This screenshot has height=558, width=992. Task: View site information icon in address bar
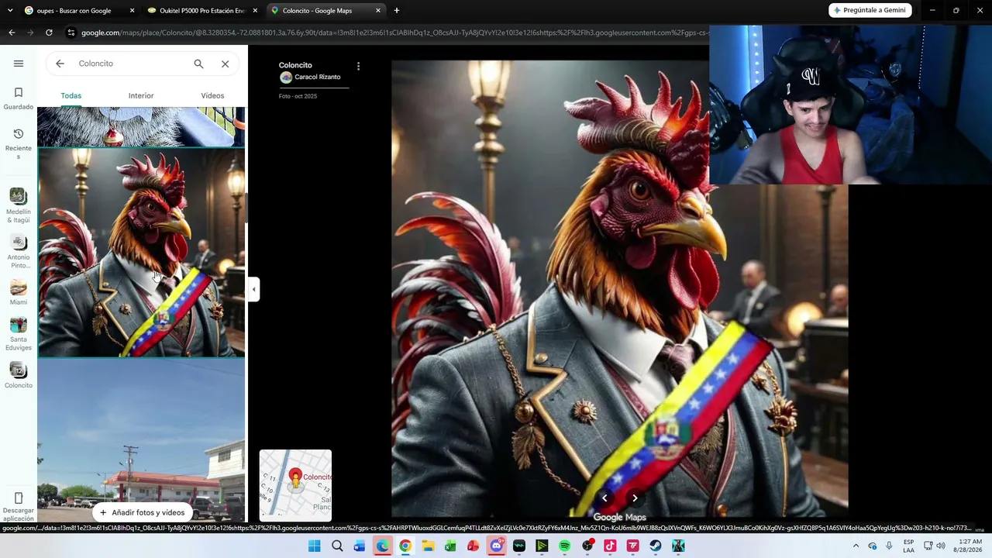(71, 33)
